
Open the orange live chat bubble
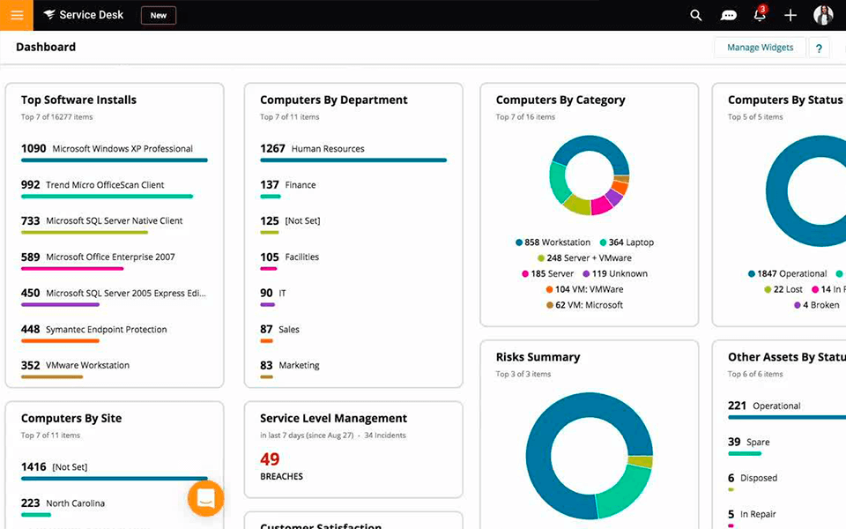coord(205,498)
